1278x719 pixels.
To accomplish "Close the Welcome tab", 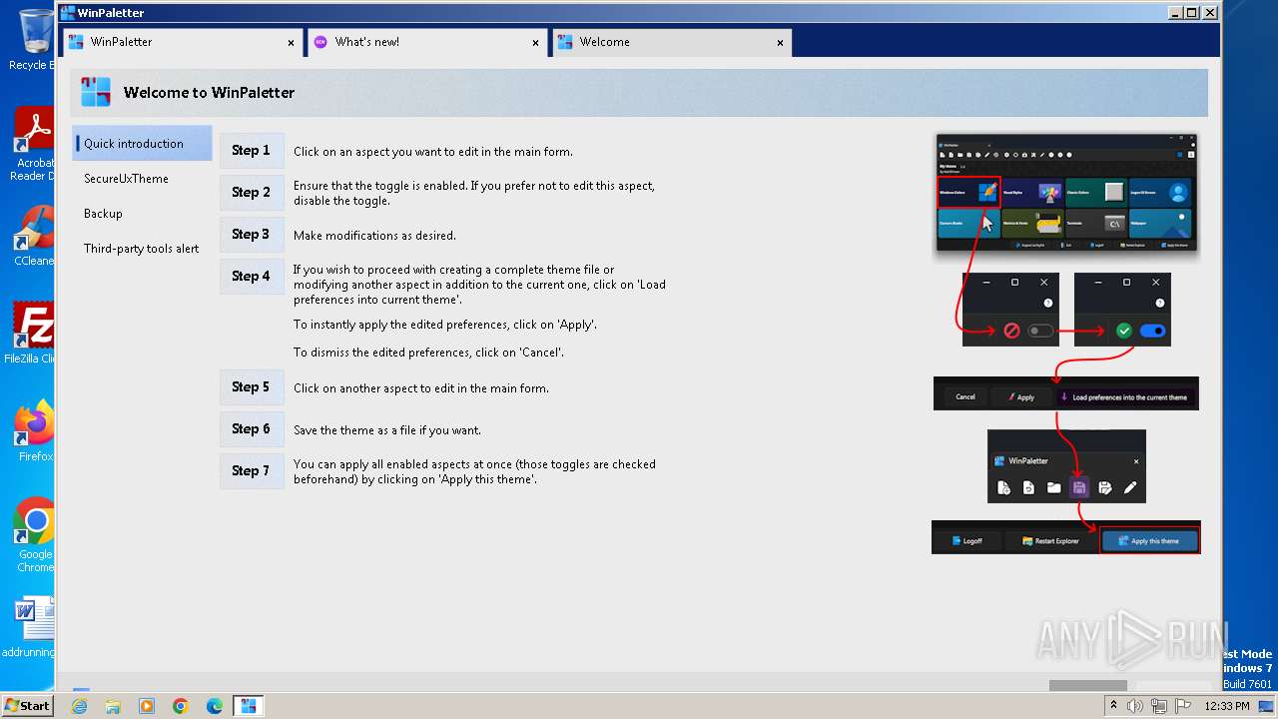I will (781, 43).
